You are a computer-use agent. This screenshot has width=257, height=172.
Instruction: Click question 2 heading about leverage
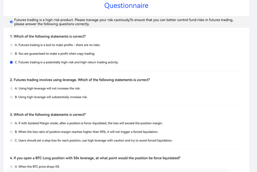click(80, 80)
